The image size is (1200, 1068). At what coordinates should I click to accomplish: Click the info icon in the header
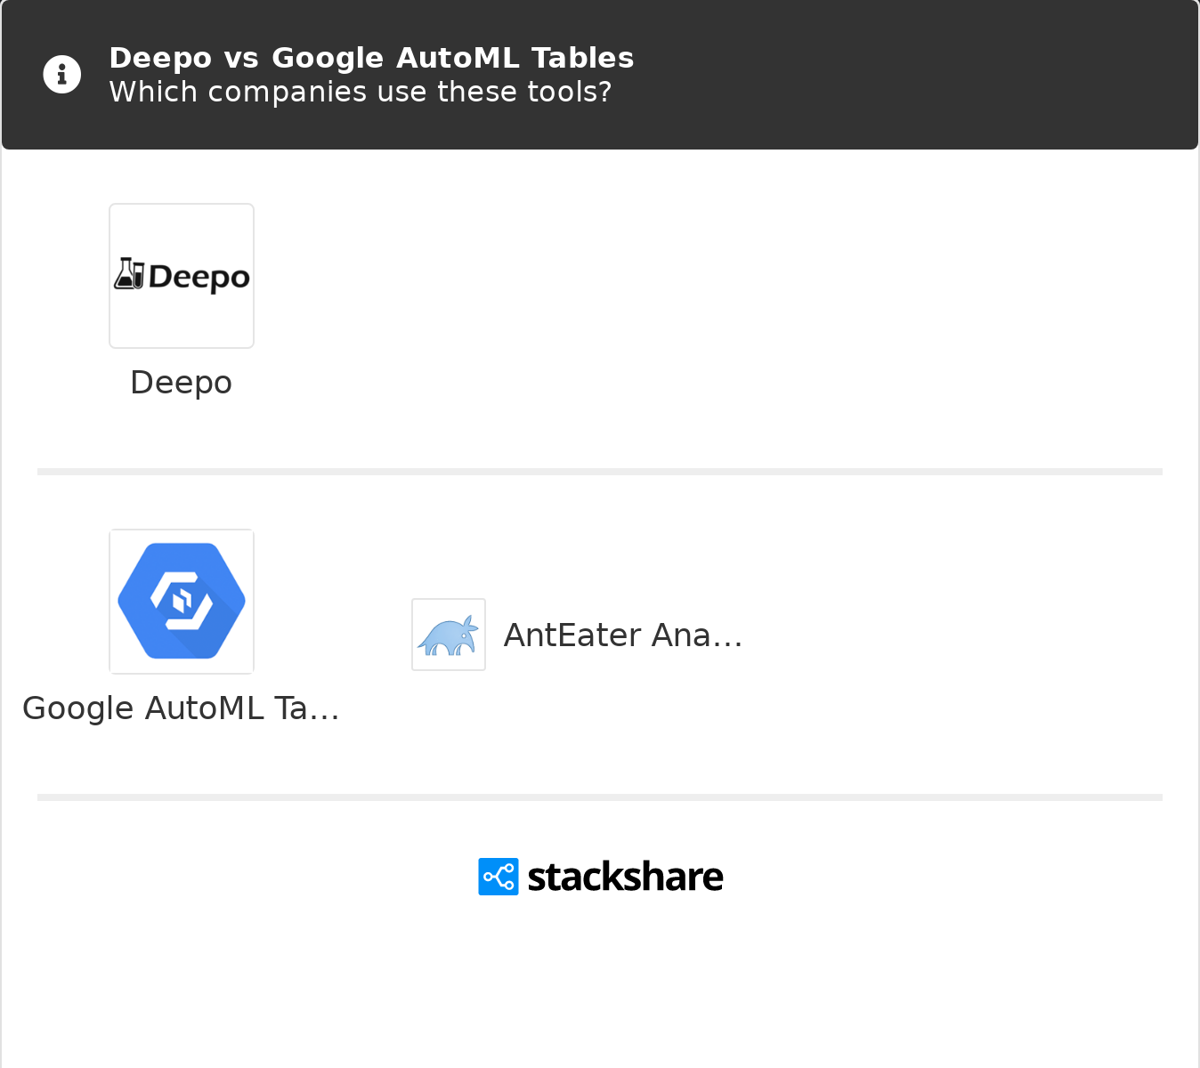[62, 75]
